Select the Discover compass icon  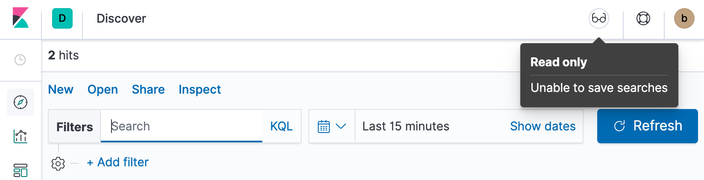tap(21, 102)
